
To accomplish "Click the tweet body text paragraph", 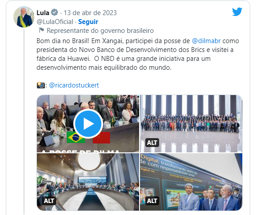I will (138, 54).
